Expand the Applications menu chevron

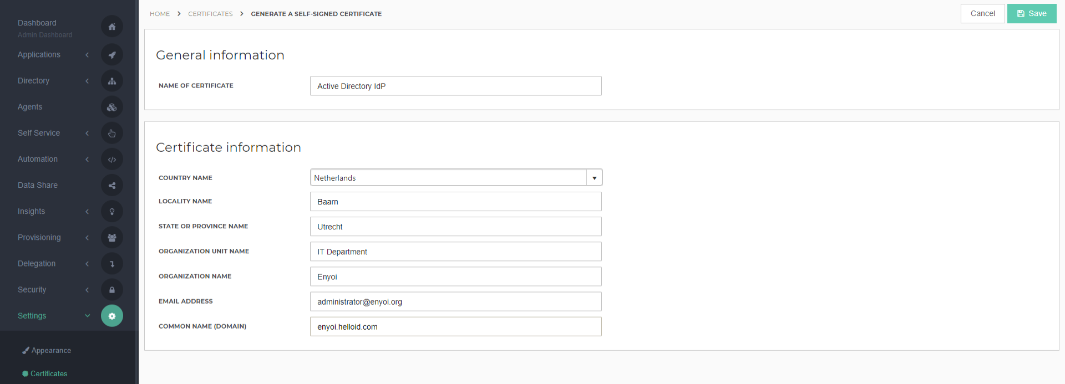click(x=87, y=55)
